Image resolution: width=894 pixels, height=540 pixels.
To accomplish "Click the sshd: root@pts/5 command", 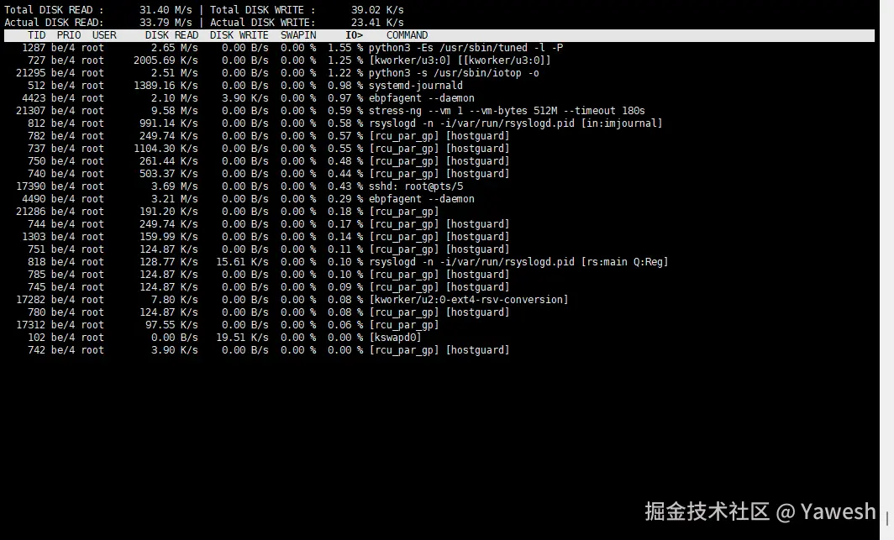I will click(416, 186).
